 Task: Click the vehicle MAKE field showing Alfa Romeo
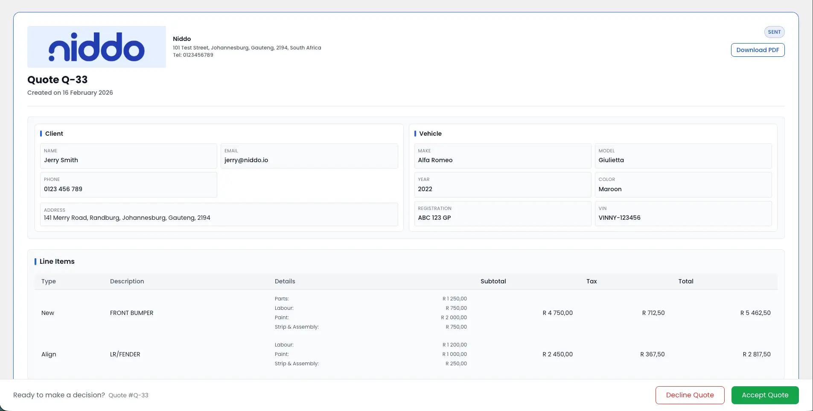pyautogui.click(x=502, y=156)
